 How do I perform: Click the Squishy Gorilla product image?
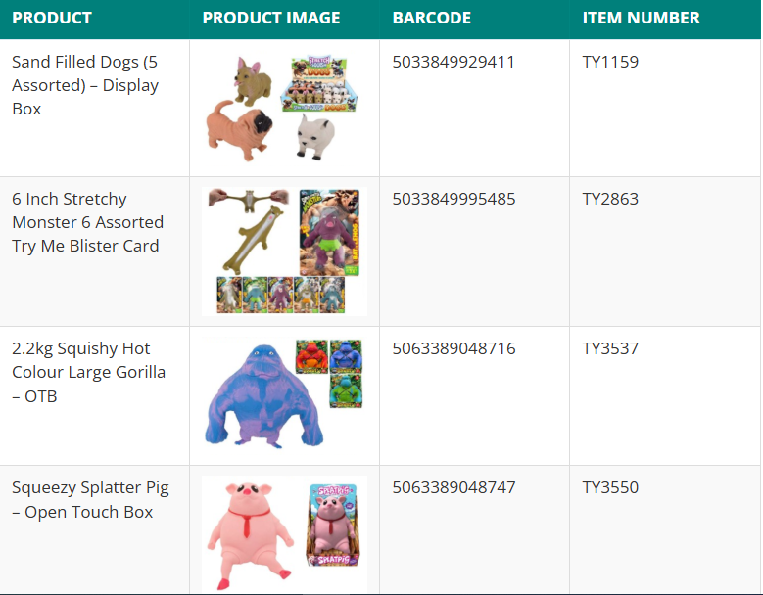[284, 394]
